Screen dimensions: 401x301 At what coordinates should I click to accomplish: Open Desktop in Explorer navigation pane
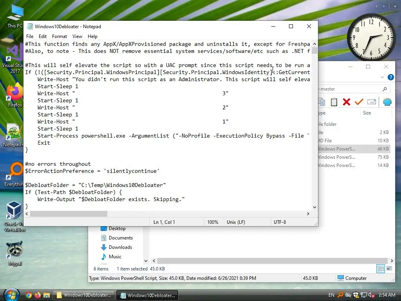tap(117, 228)
